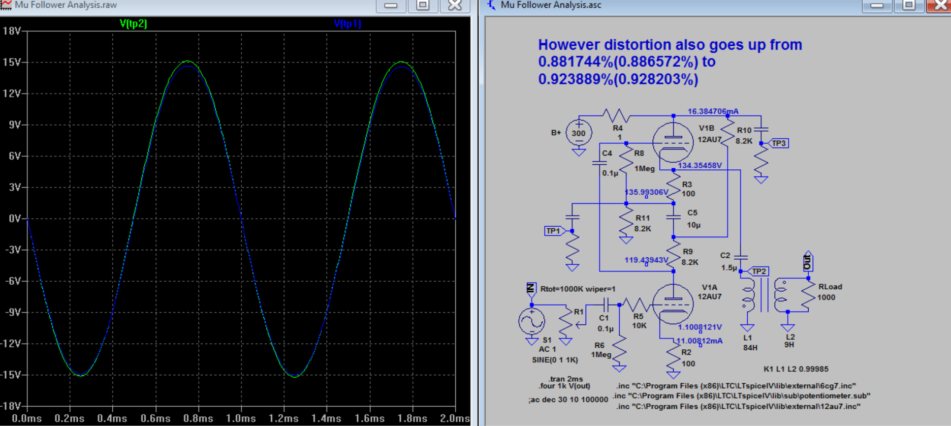Viewport: 951px width, 426px height.
Task: Select resistor R8 1Meg symbol
Action: (x=626, y=160)
